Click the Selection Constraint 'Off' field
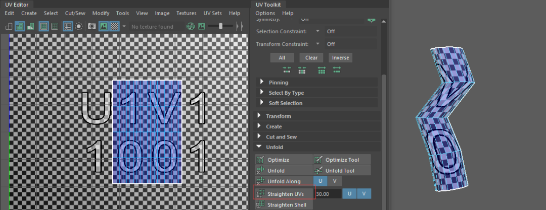Image resolution: width=546 pixels, height=210 pixels. click(x=351, y=31)
